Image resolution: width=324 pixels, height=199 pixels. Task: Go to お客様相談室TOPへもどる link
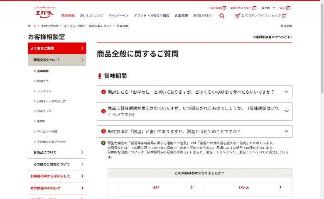(272, 37)
